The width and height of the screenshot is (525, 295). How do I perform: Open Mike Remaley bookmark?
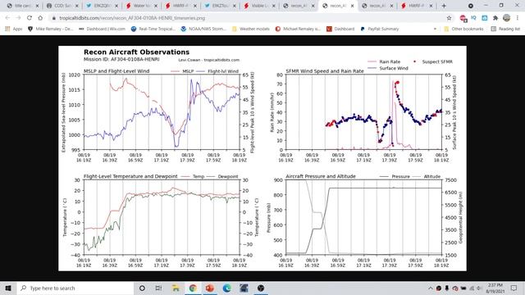50,29
